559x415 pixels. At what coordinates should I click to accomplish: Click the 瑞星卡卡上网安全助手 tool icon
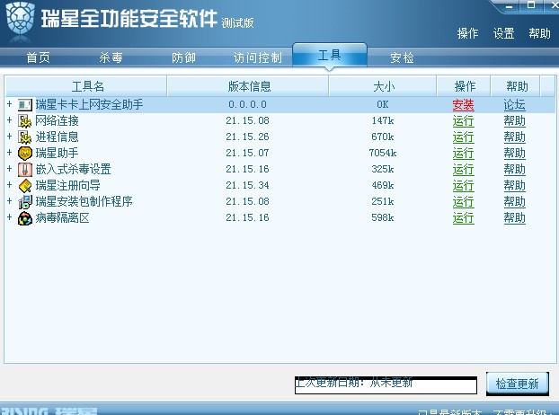[25, 105]
